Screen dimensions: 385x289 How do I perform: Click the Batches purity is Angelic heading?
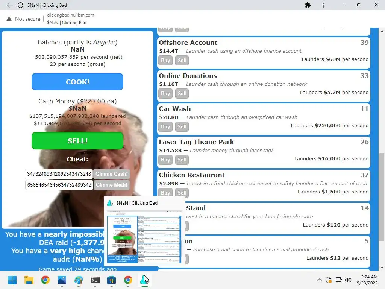pos(77,42)
